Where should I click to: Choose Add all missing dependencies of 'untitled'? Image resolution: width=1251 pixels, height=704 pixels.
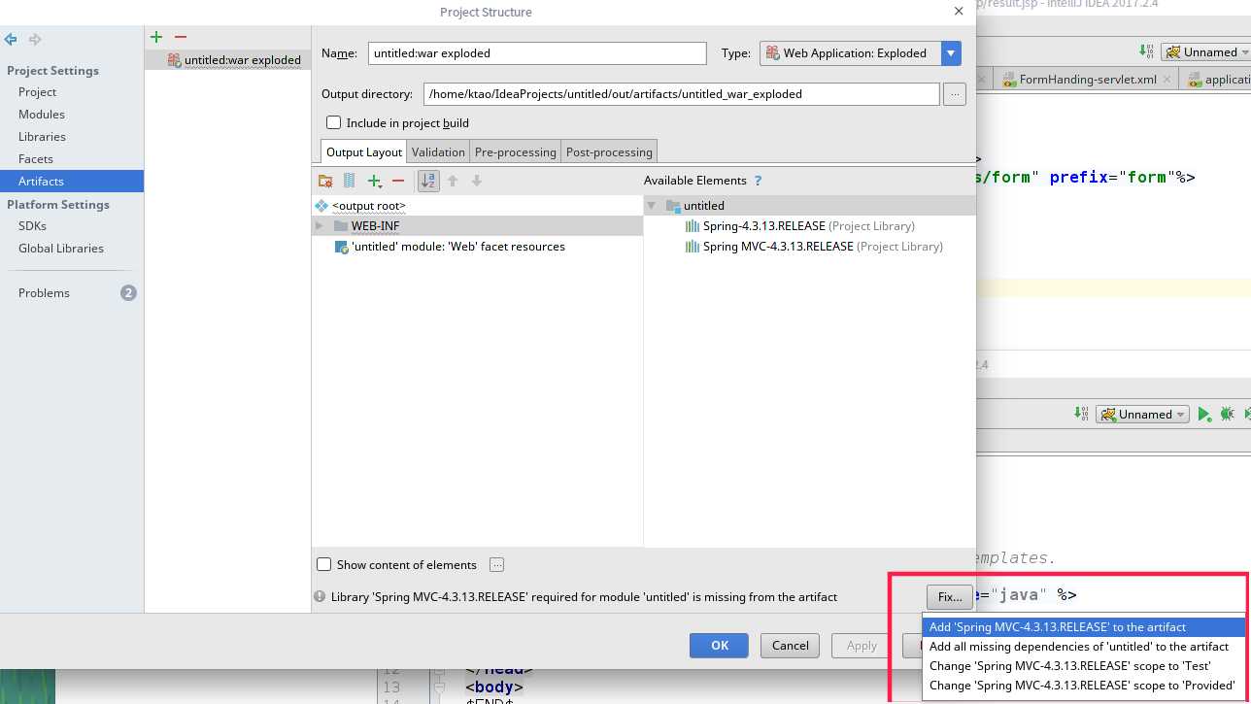point(1083,647)
